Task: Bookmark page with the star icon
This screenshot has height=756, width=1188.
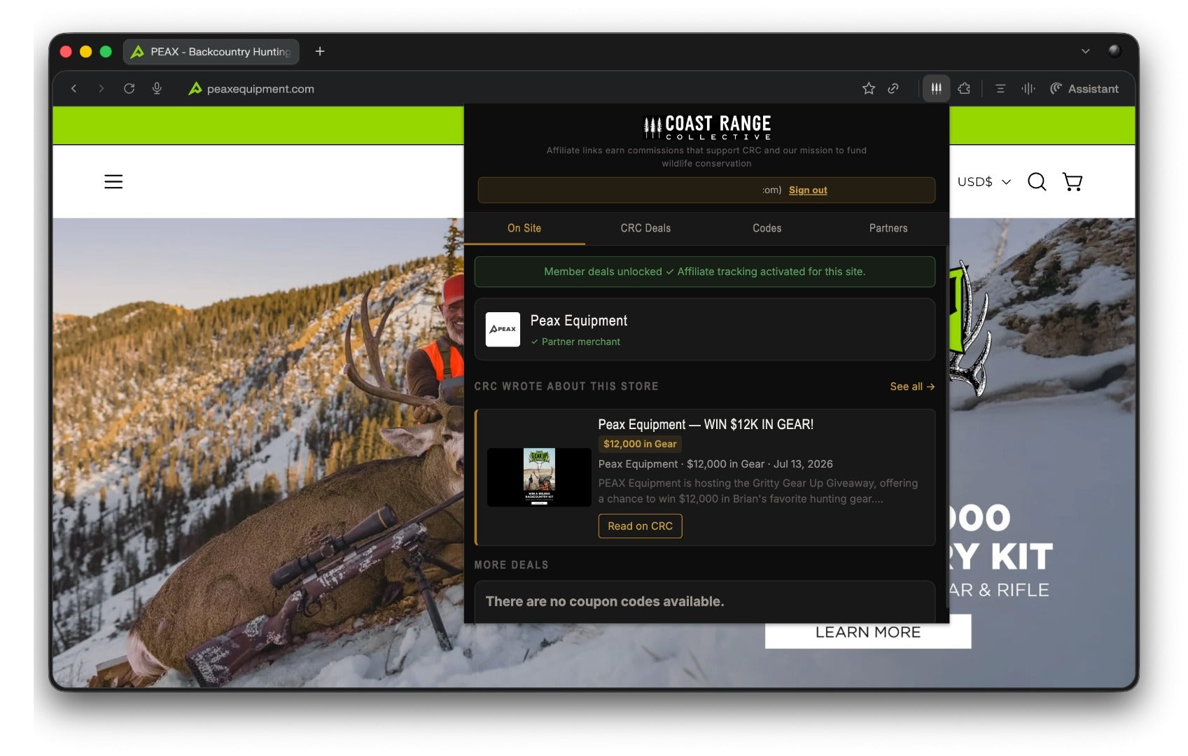Action: point(869,88)
